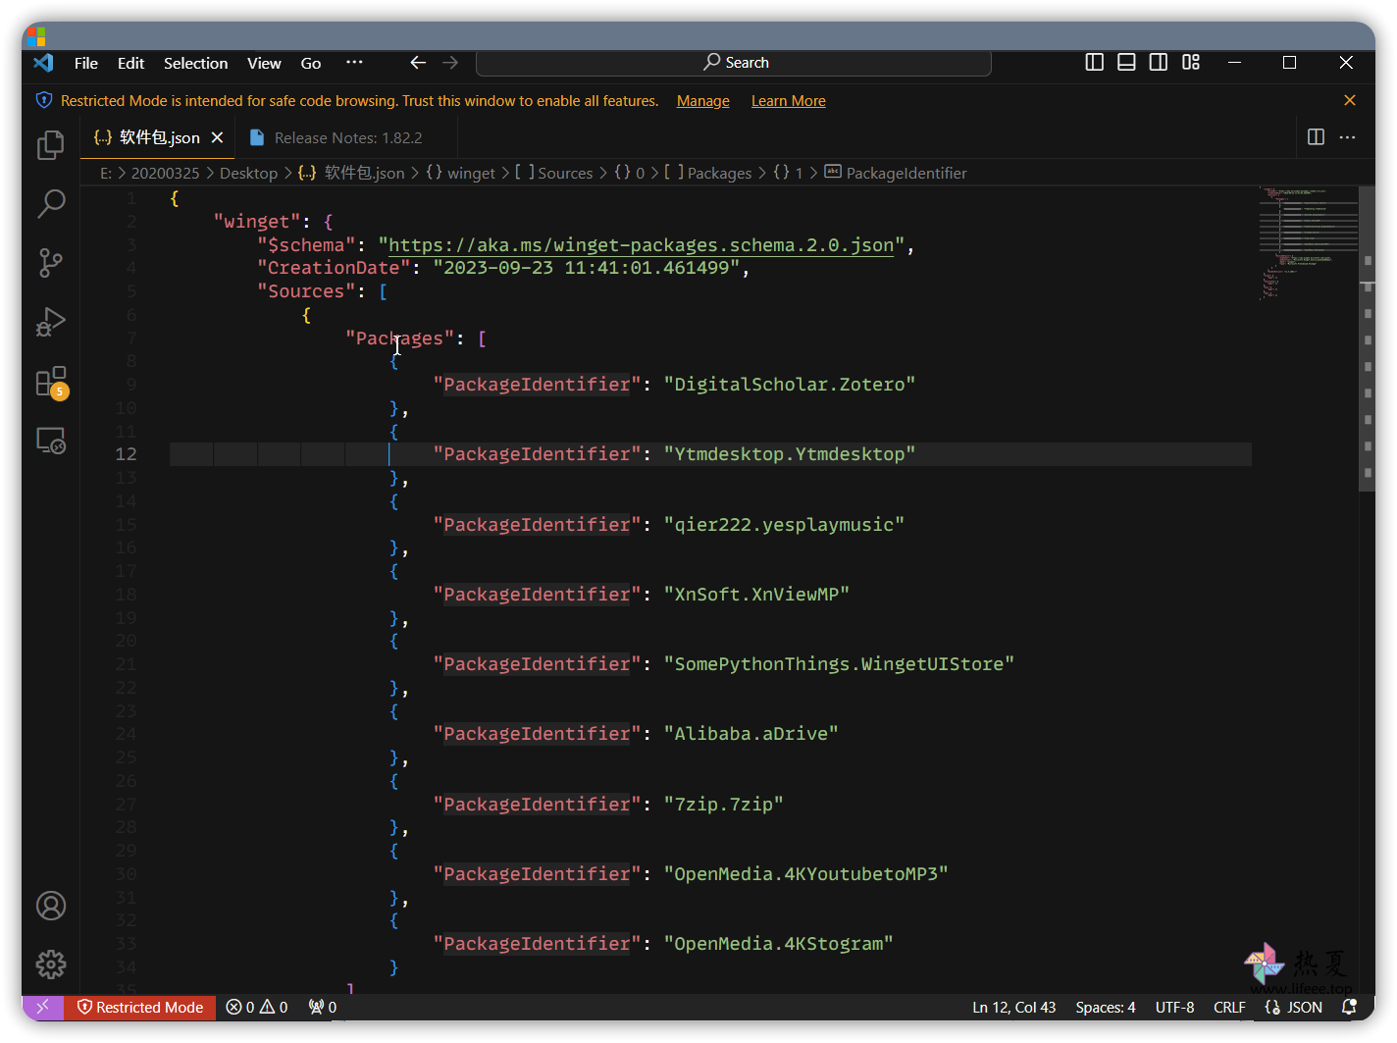Open the Sources breadcrumb dropdown

554,173
